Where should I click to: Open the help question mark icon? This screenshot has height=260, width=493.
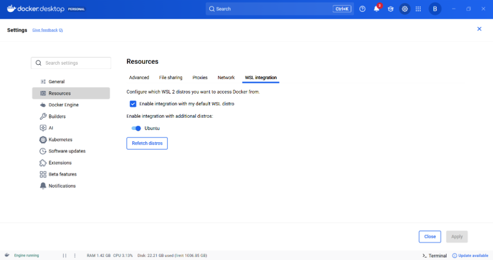point(362,9)
